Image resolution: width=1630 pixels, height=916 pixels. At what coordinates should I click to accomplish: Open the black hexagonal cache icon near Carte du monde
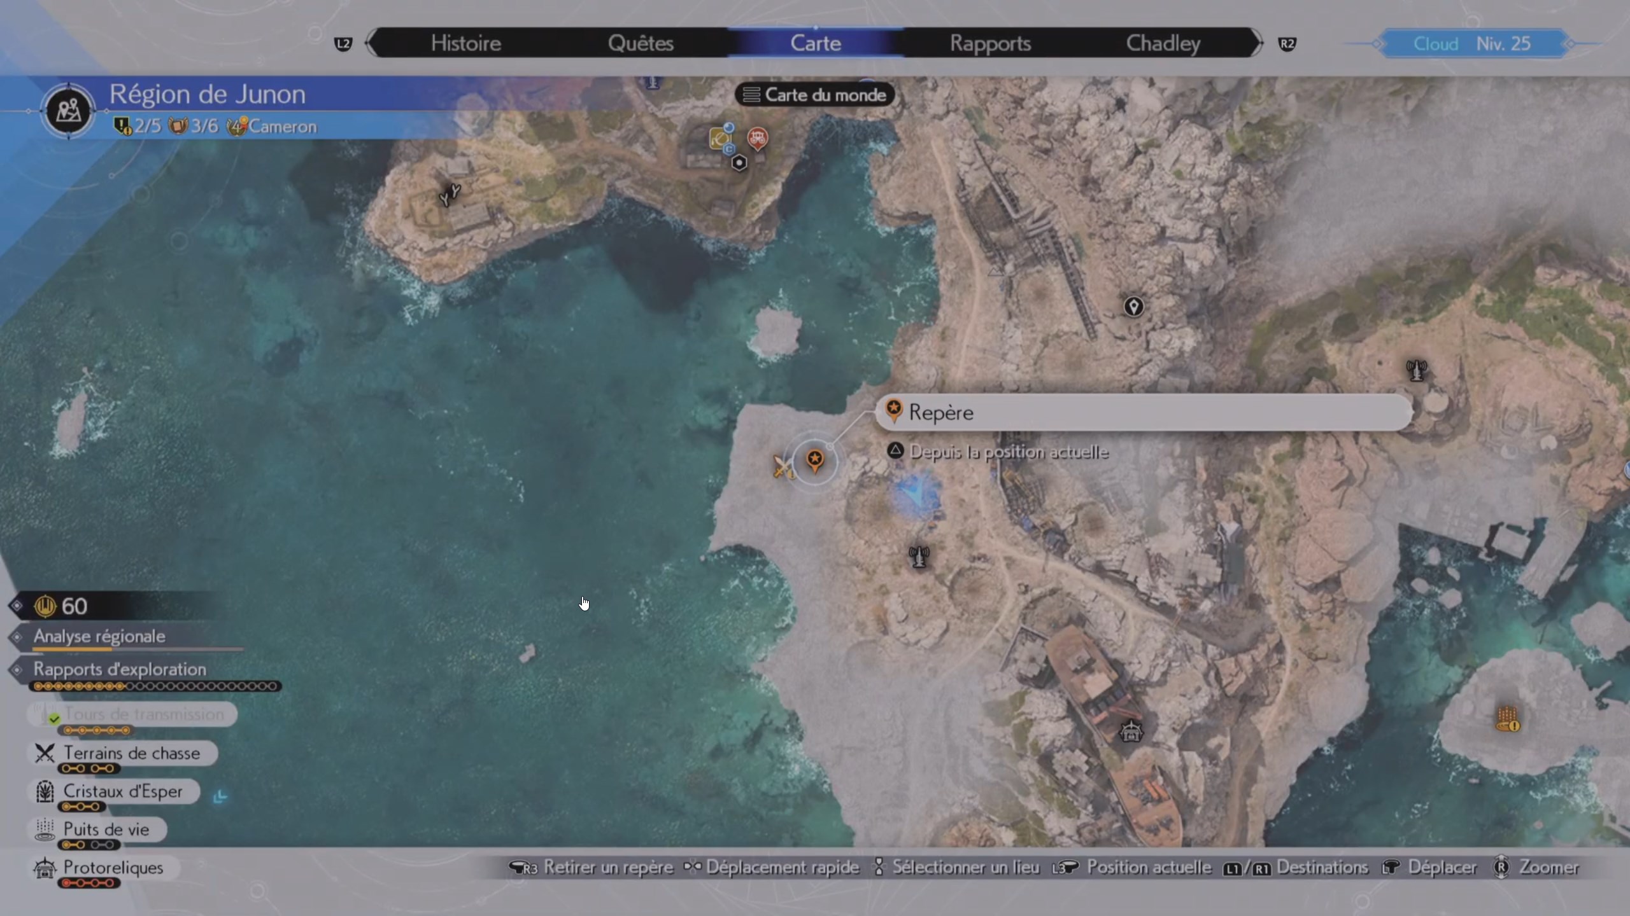pos(739,163)
